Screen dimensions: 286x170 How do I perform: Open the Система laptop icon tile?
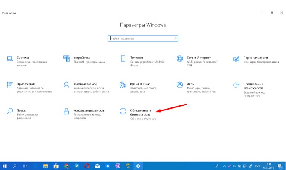(9, 59)
